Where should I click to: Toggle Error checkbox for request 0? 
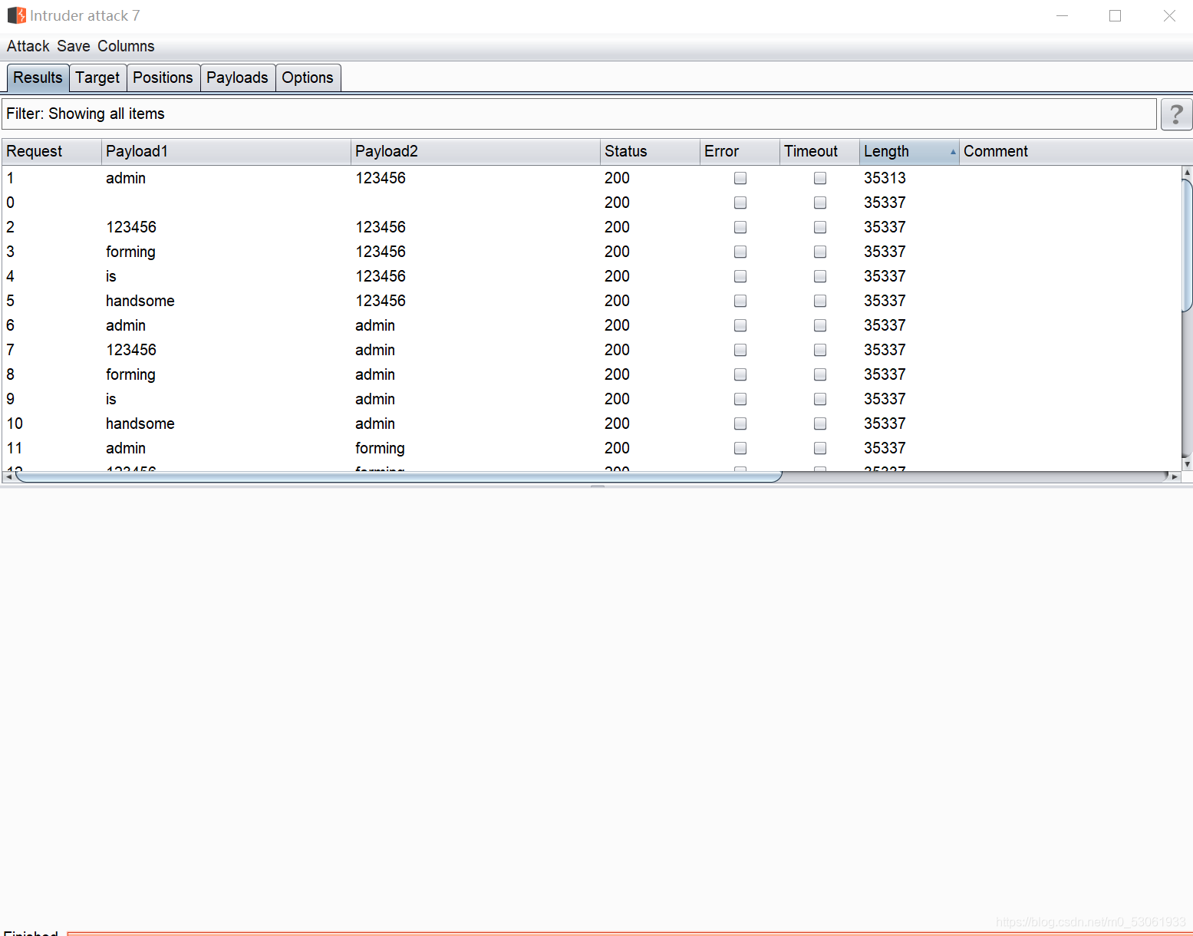pyautogui.click(x=740, y=203)
